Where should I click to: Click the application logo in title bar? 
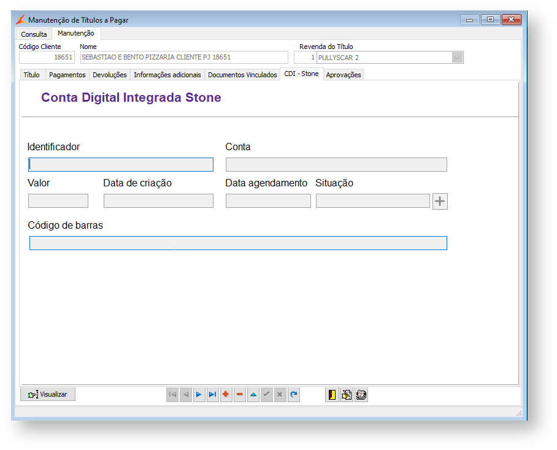(21, 20)
